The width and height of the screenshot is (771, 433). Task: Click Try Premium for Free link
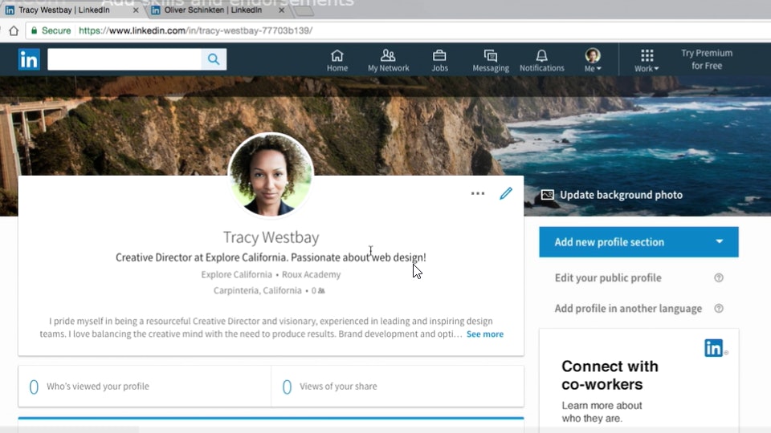[707, 59]
